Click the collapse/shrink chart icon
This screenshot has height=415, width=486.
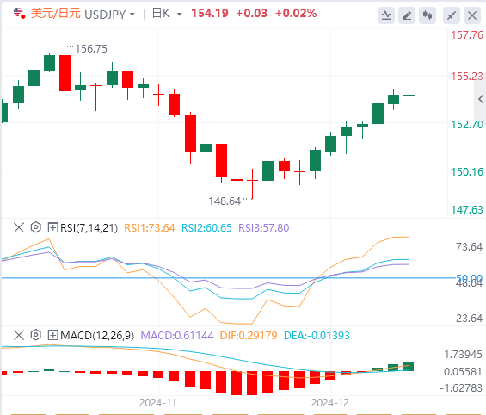(x=452, y=15)
